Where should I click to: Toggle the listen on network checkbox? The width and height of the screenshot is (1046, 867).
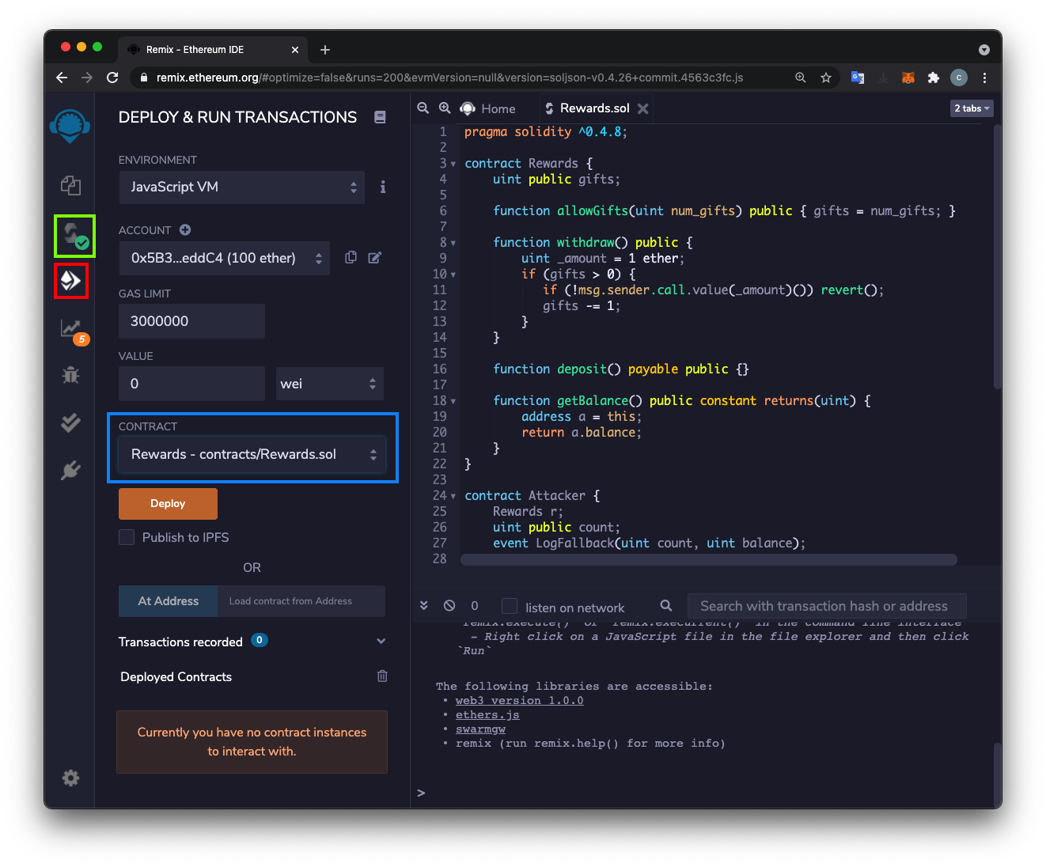(510, 607)
